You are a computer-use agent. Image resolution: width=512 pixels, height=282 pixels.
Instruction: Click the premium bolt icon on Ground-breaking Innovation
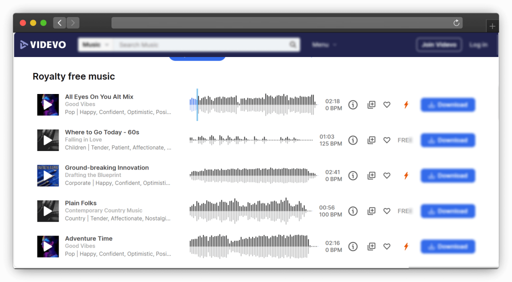[406, 176]
